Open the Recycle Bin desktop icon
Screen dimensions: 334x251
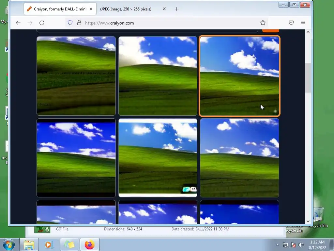(x=318, y=217)
